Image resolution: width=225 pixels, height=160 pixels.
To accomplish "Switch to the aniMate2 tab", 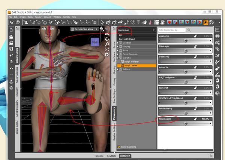I will [125, 156].
